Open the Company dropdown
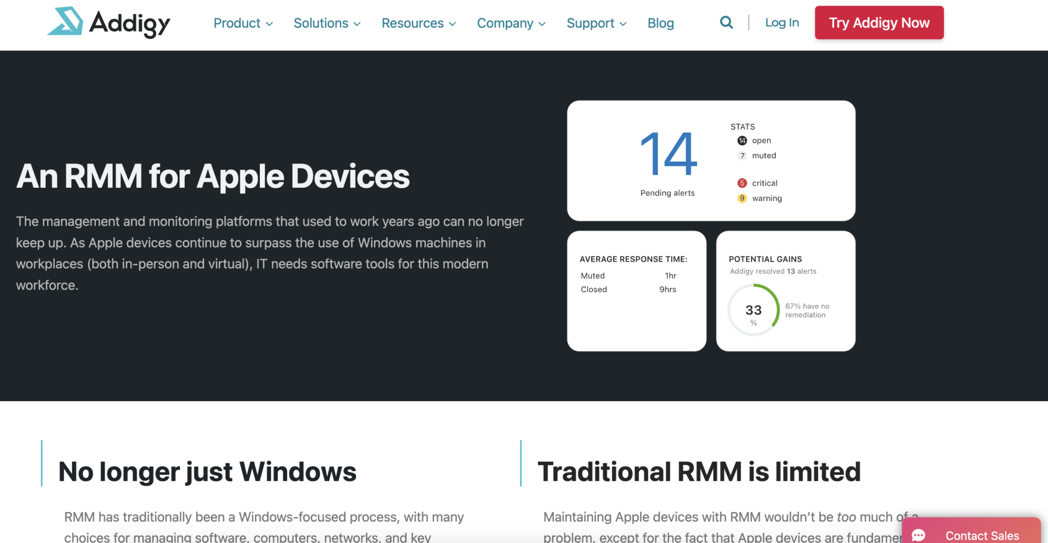The image size is (1048, 543). tap(511, 23)
